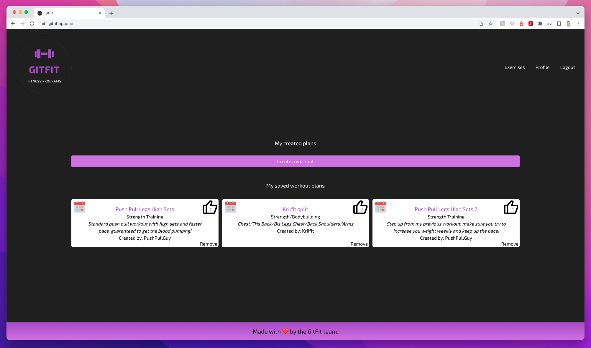This screenshot has height=348, width=591.
Task: Click the red lighthouse extension icon
Action: point(521,24)
